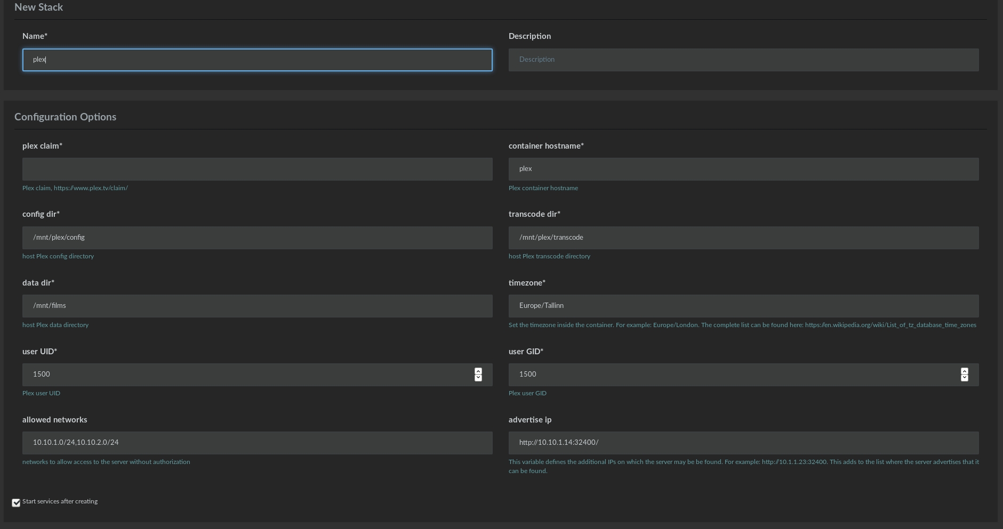Click the 'container hostname*' label
This screenshot has width=1003, height=529.
pos(546,146)
